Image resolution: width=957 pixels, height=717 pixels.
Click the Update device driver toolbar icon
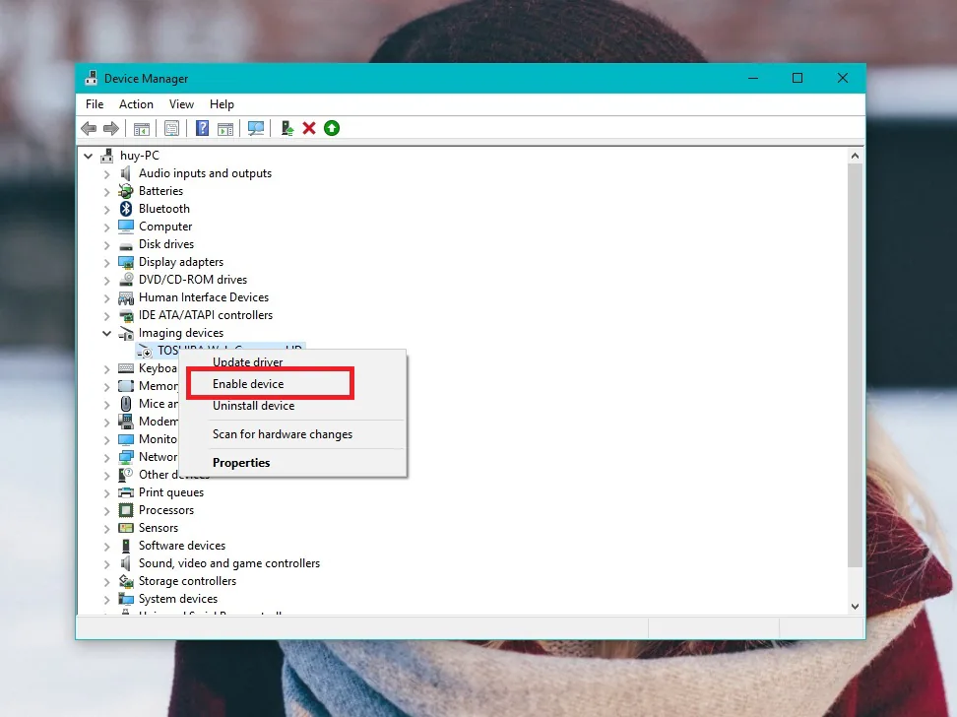click(x=287, y=128)
